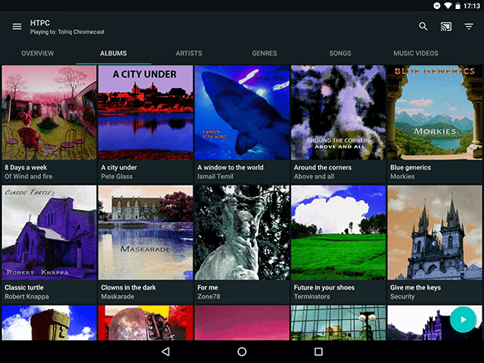Open the hamburger navigation menu
484x363 pixels.
click(x=17, y=27)
